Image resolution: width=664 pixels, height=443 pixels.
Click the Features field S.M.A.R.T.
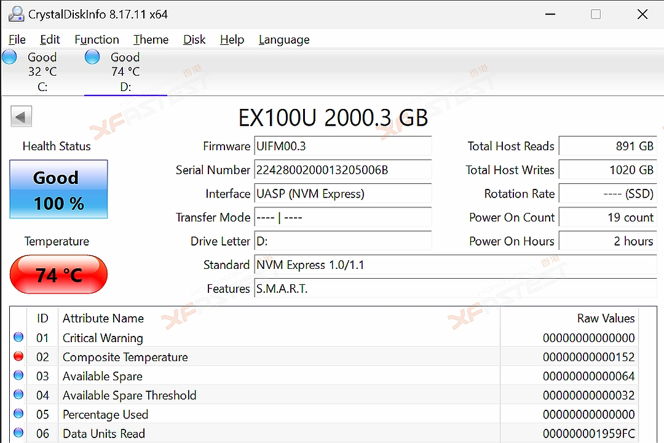455,289
